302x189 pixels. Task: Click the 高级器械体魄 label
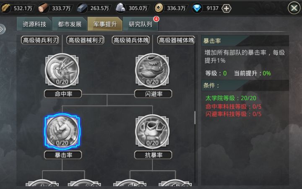176,40
